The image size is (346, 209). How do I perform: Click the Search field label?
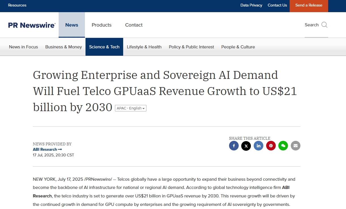point(312,25)
